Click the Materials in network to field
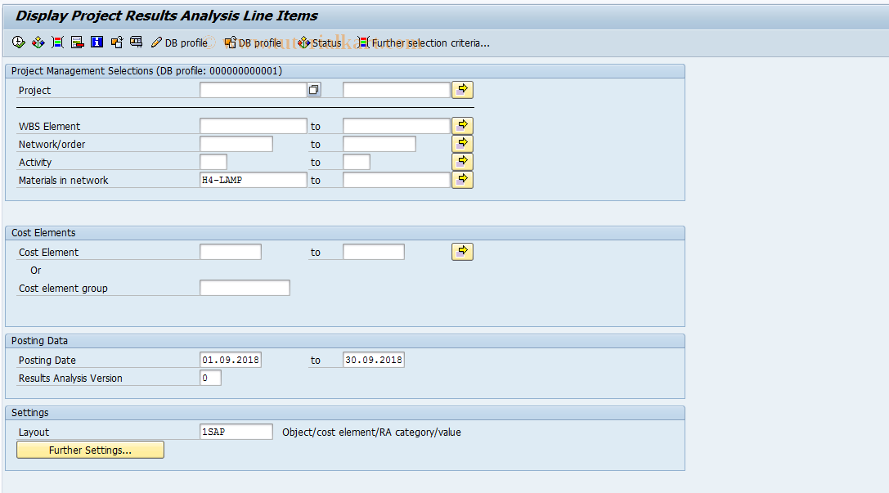 (397, 180)
